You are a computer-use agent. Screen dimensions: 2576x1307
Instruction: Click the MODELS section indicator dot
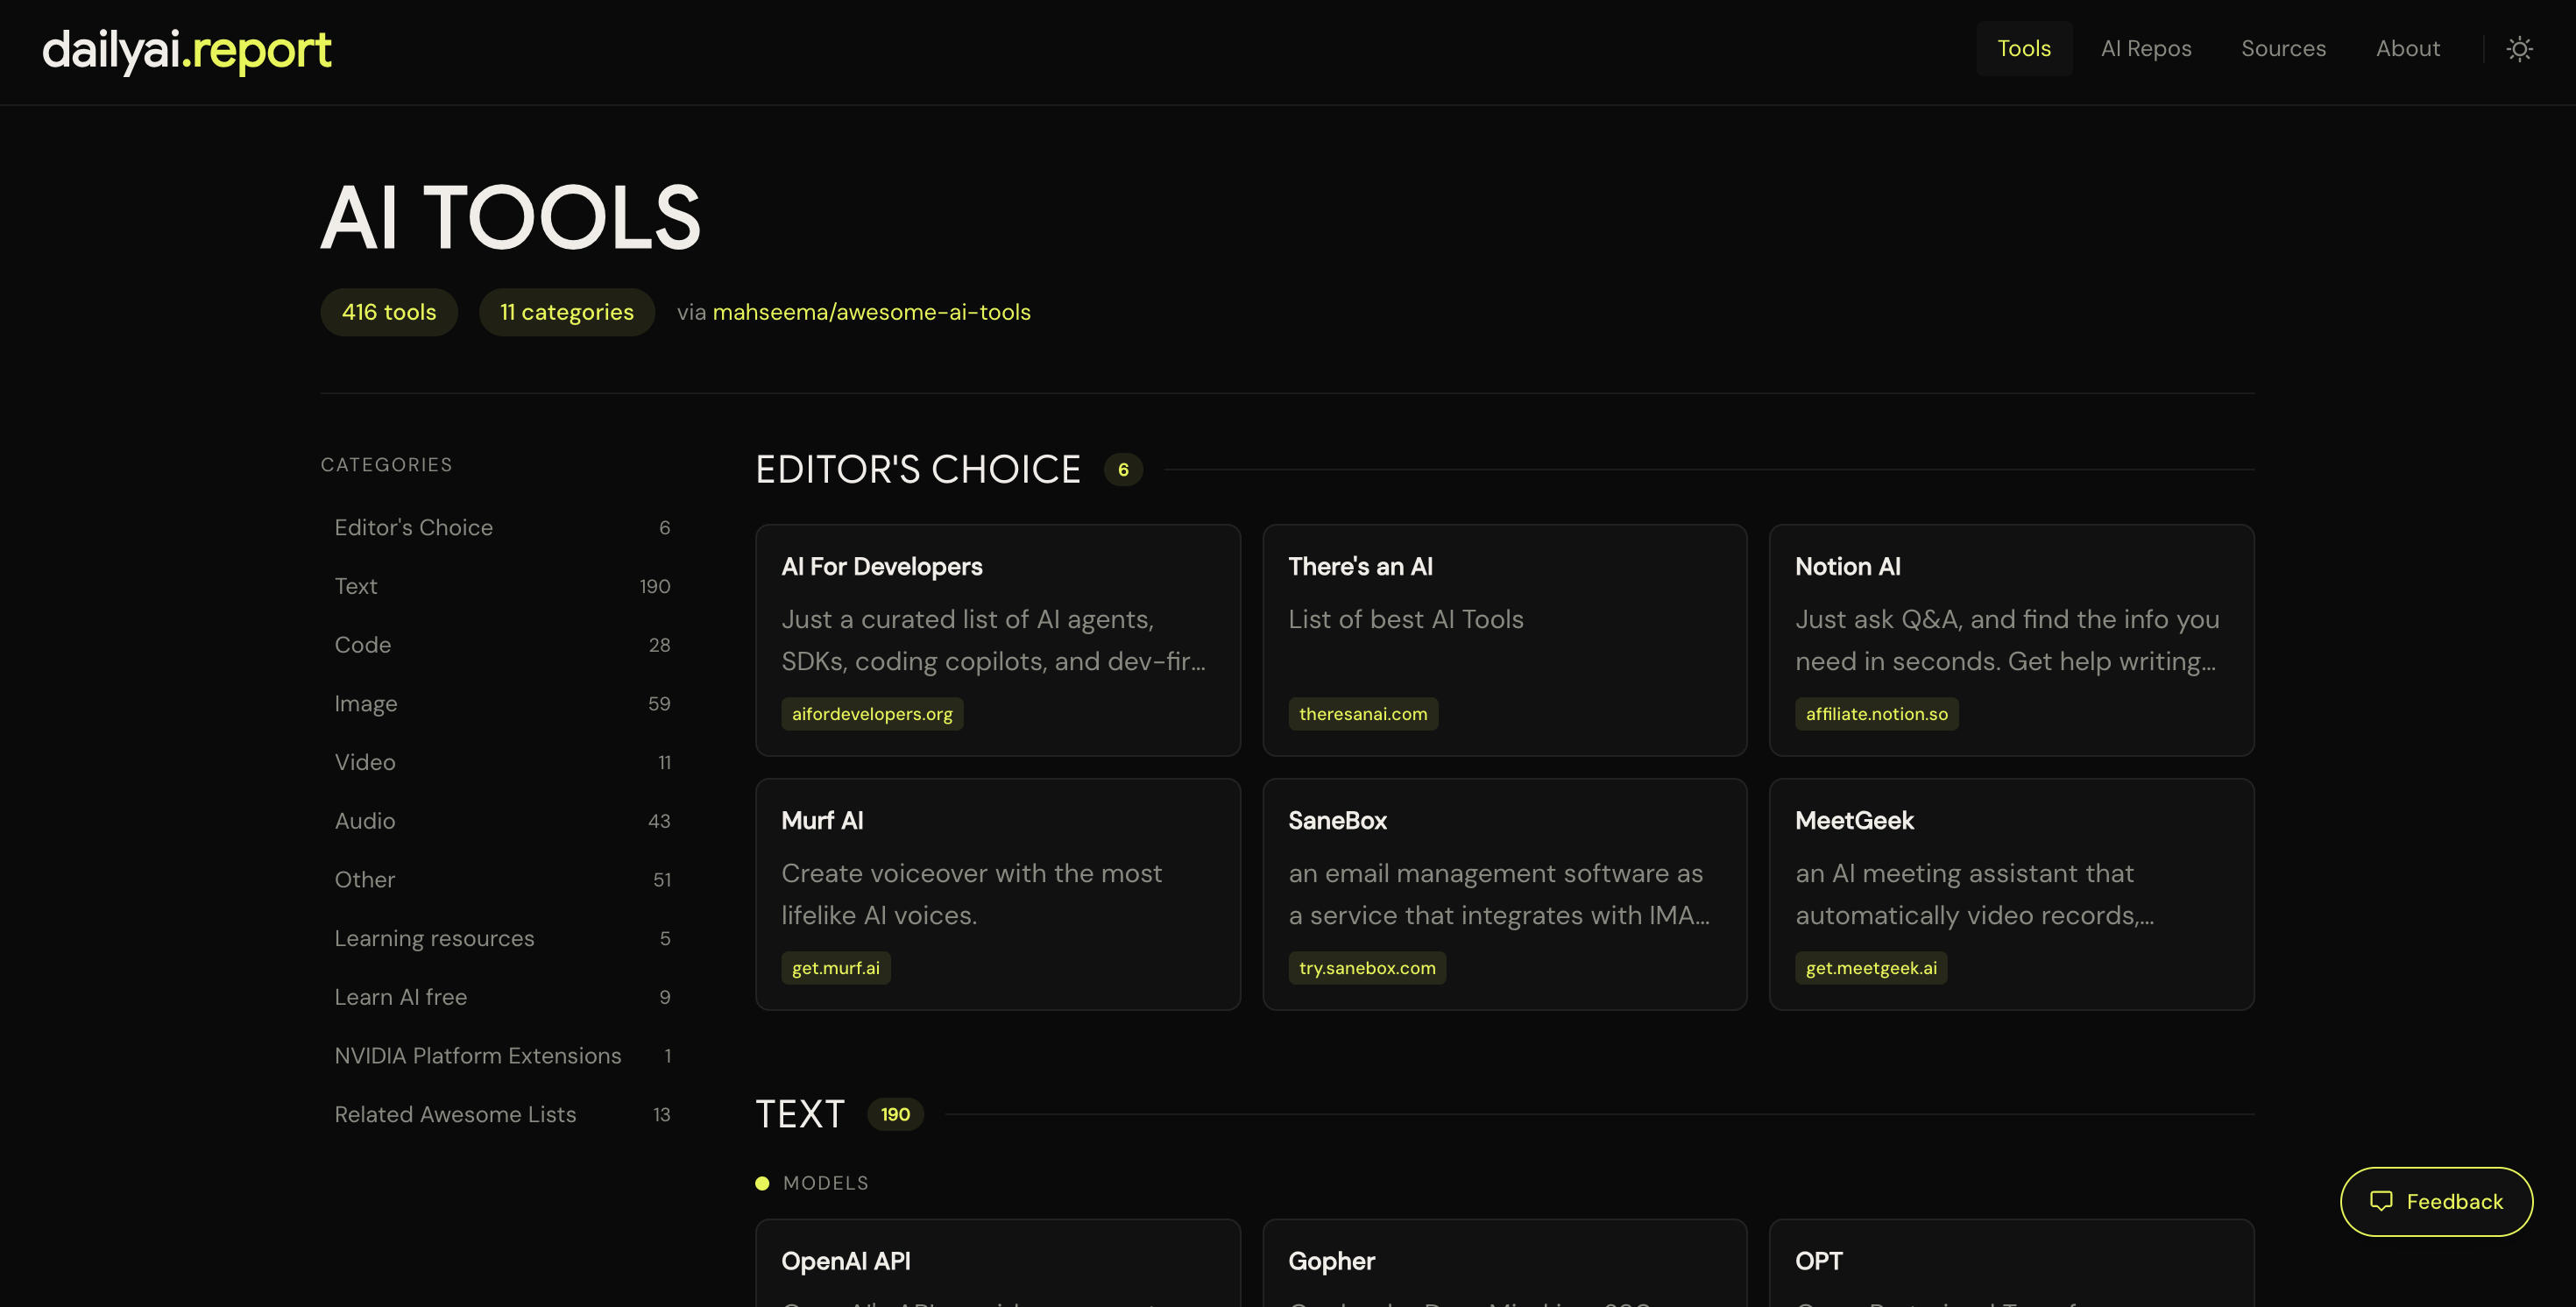[x=763, y=1183]
